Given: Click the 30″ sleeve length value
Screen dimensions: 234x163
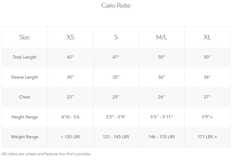Looking at the screenshot, I should click(x=70, y=77).
